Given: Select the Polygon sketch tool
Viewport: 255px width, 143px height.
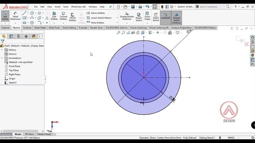Looking at the screenshot, I should tap(32, 23).
